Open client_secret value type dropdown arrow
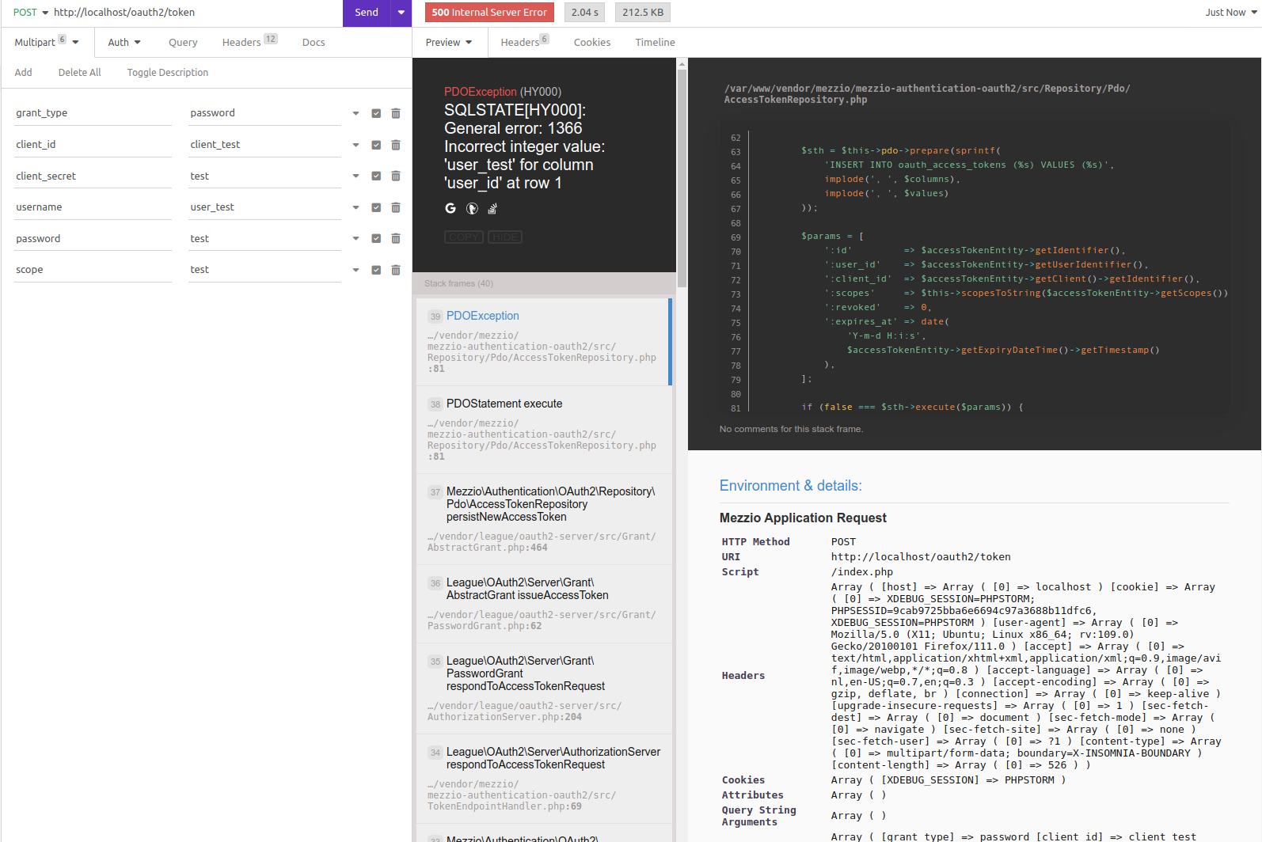 355,176
